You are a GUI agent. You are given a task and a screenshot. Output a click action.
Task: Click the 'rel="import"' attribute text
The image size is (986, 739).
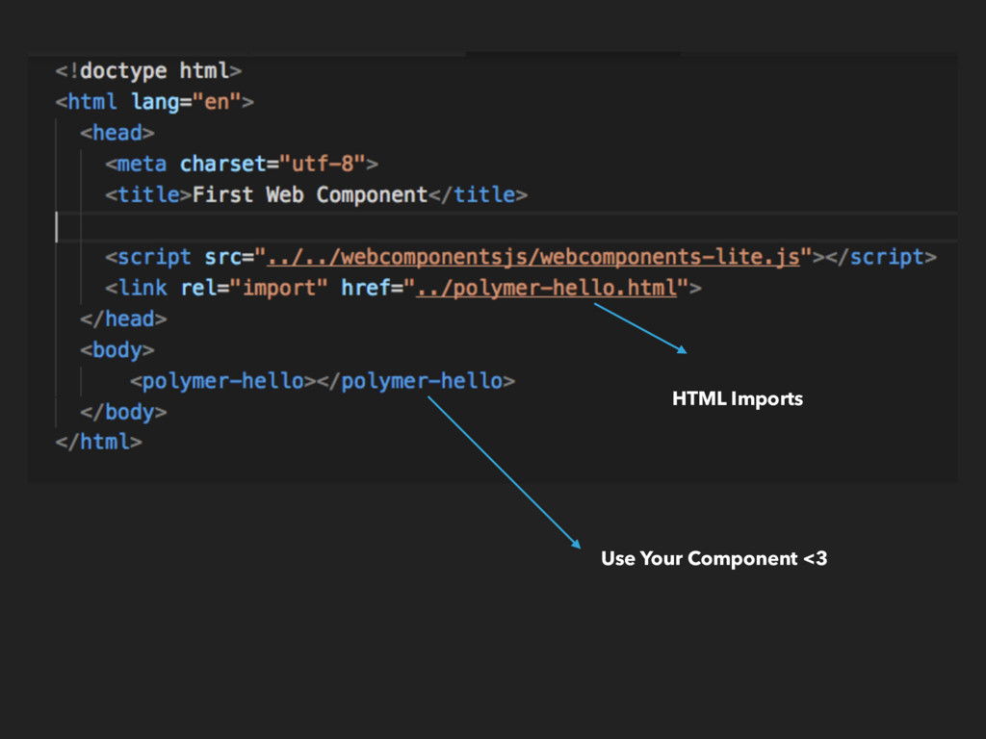click(254, 288)
